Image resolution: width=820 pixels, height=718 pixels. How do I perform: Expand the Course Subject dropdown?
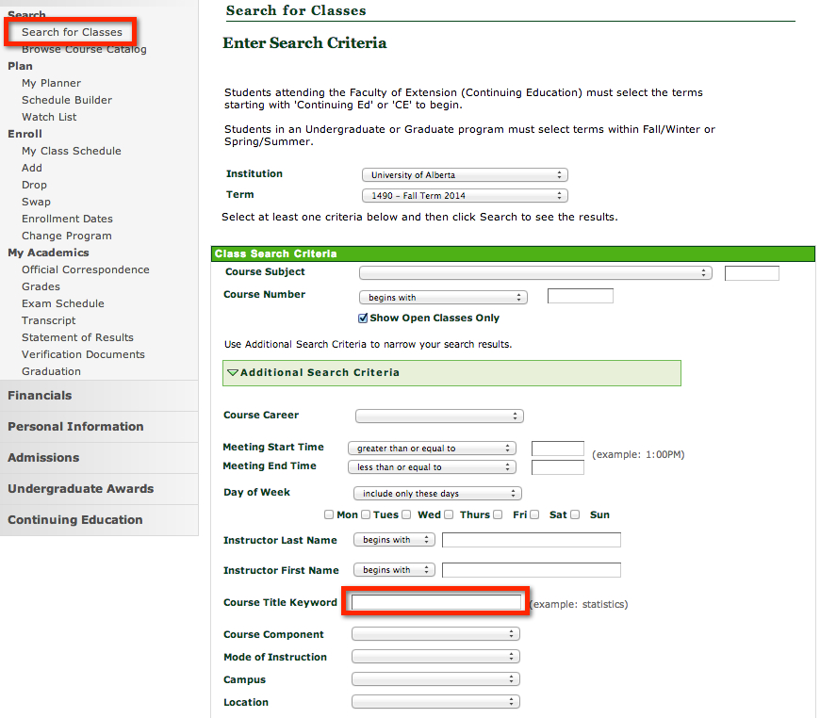(x=534, y=273)
